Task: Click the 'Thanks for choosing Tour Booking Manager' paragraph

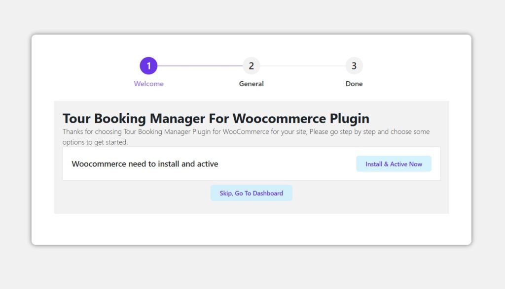Action: coord(246,137)
